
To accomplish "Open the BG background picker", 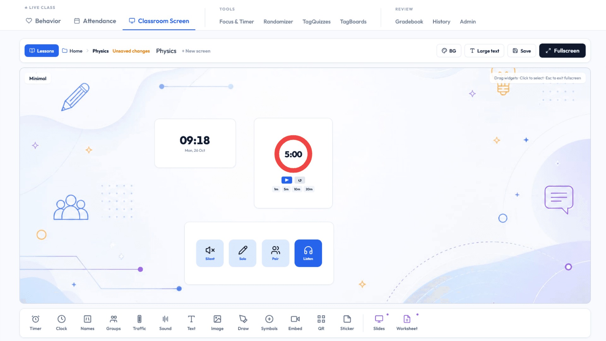I will point(449,51).
